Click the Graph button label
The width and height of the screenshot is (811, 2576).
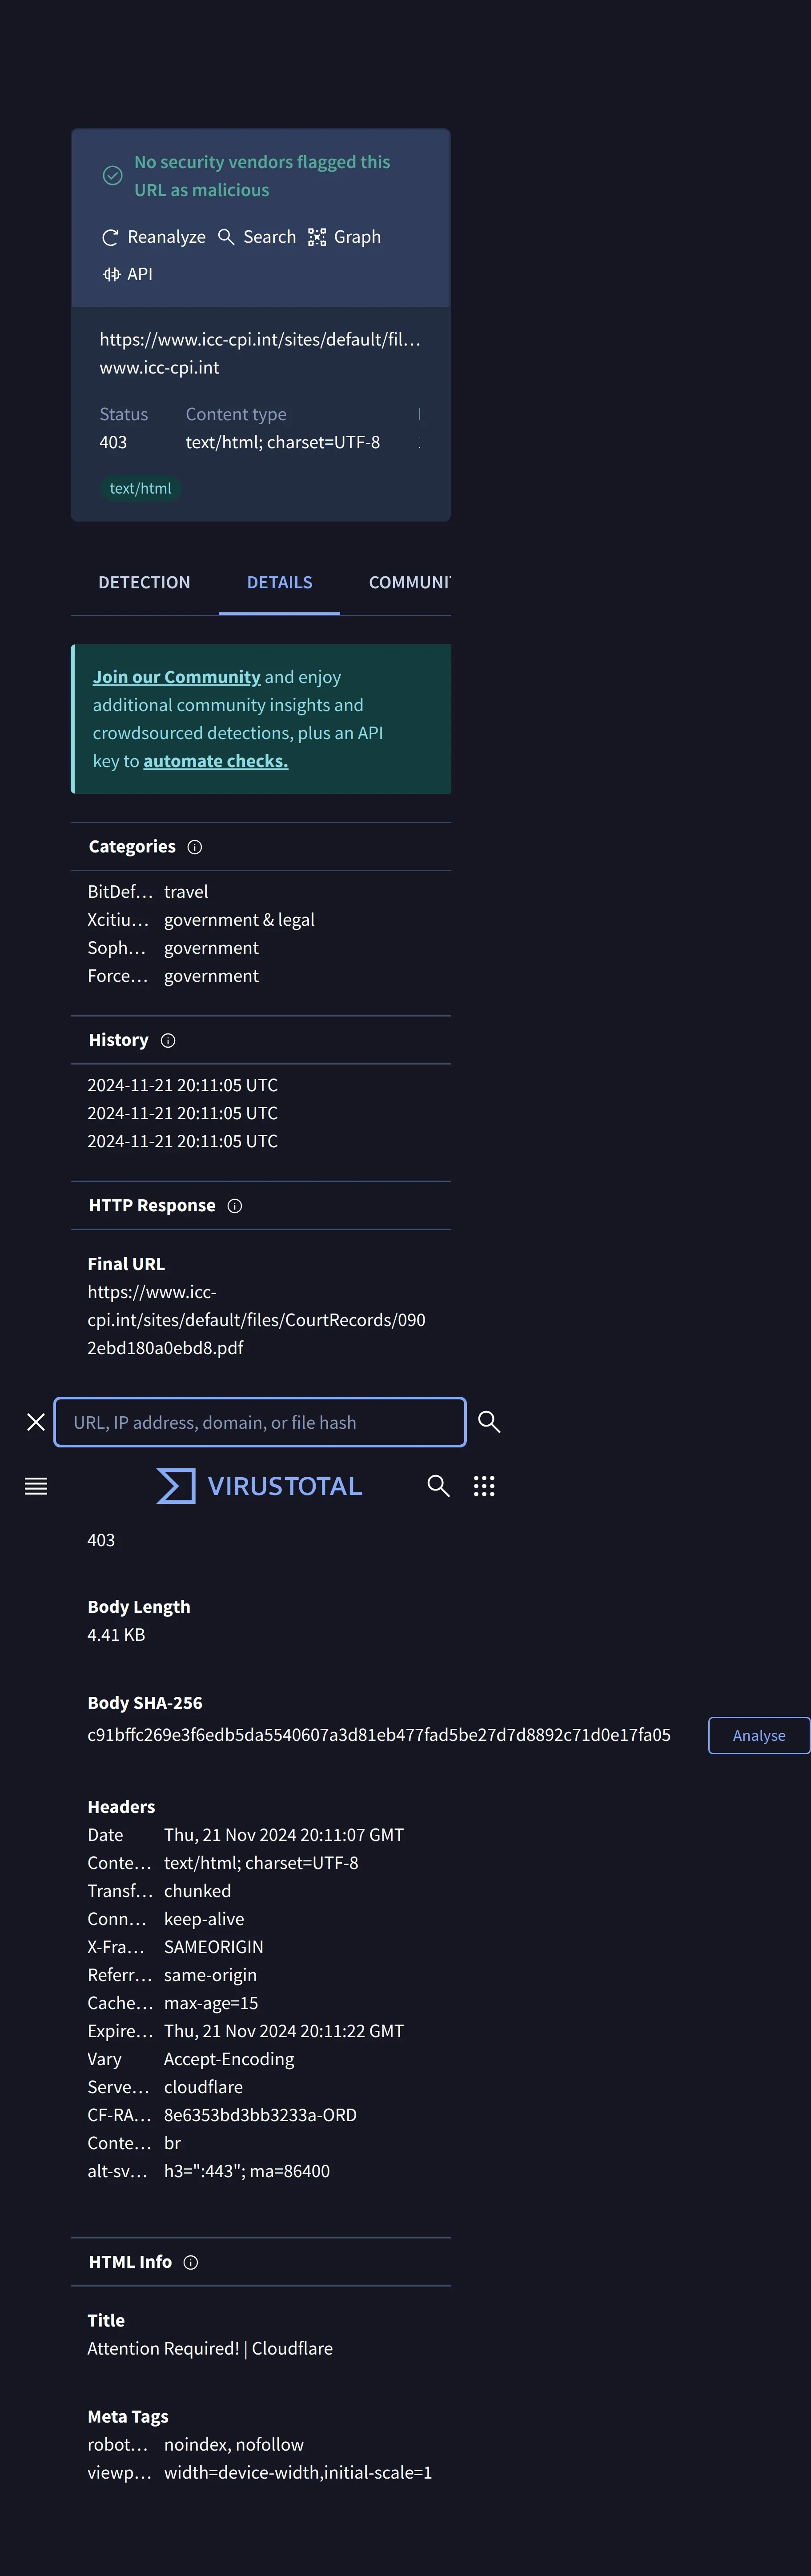point(357,237)
